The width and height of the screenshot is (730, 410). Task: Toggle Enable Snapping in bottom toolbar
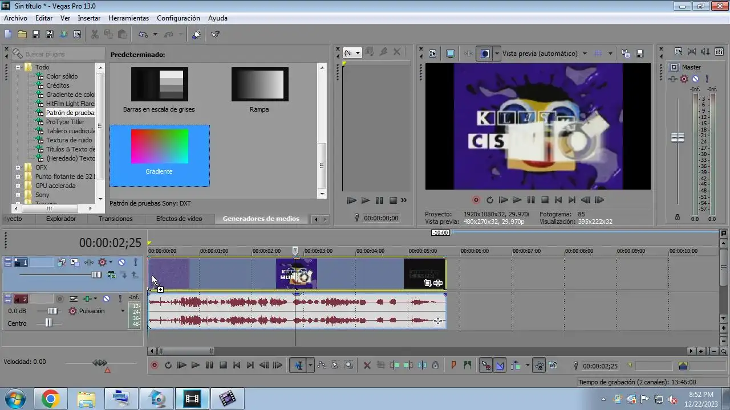click(486, 366)
